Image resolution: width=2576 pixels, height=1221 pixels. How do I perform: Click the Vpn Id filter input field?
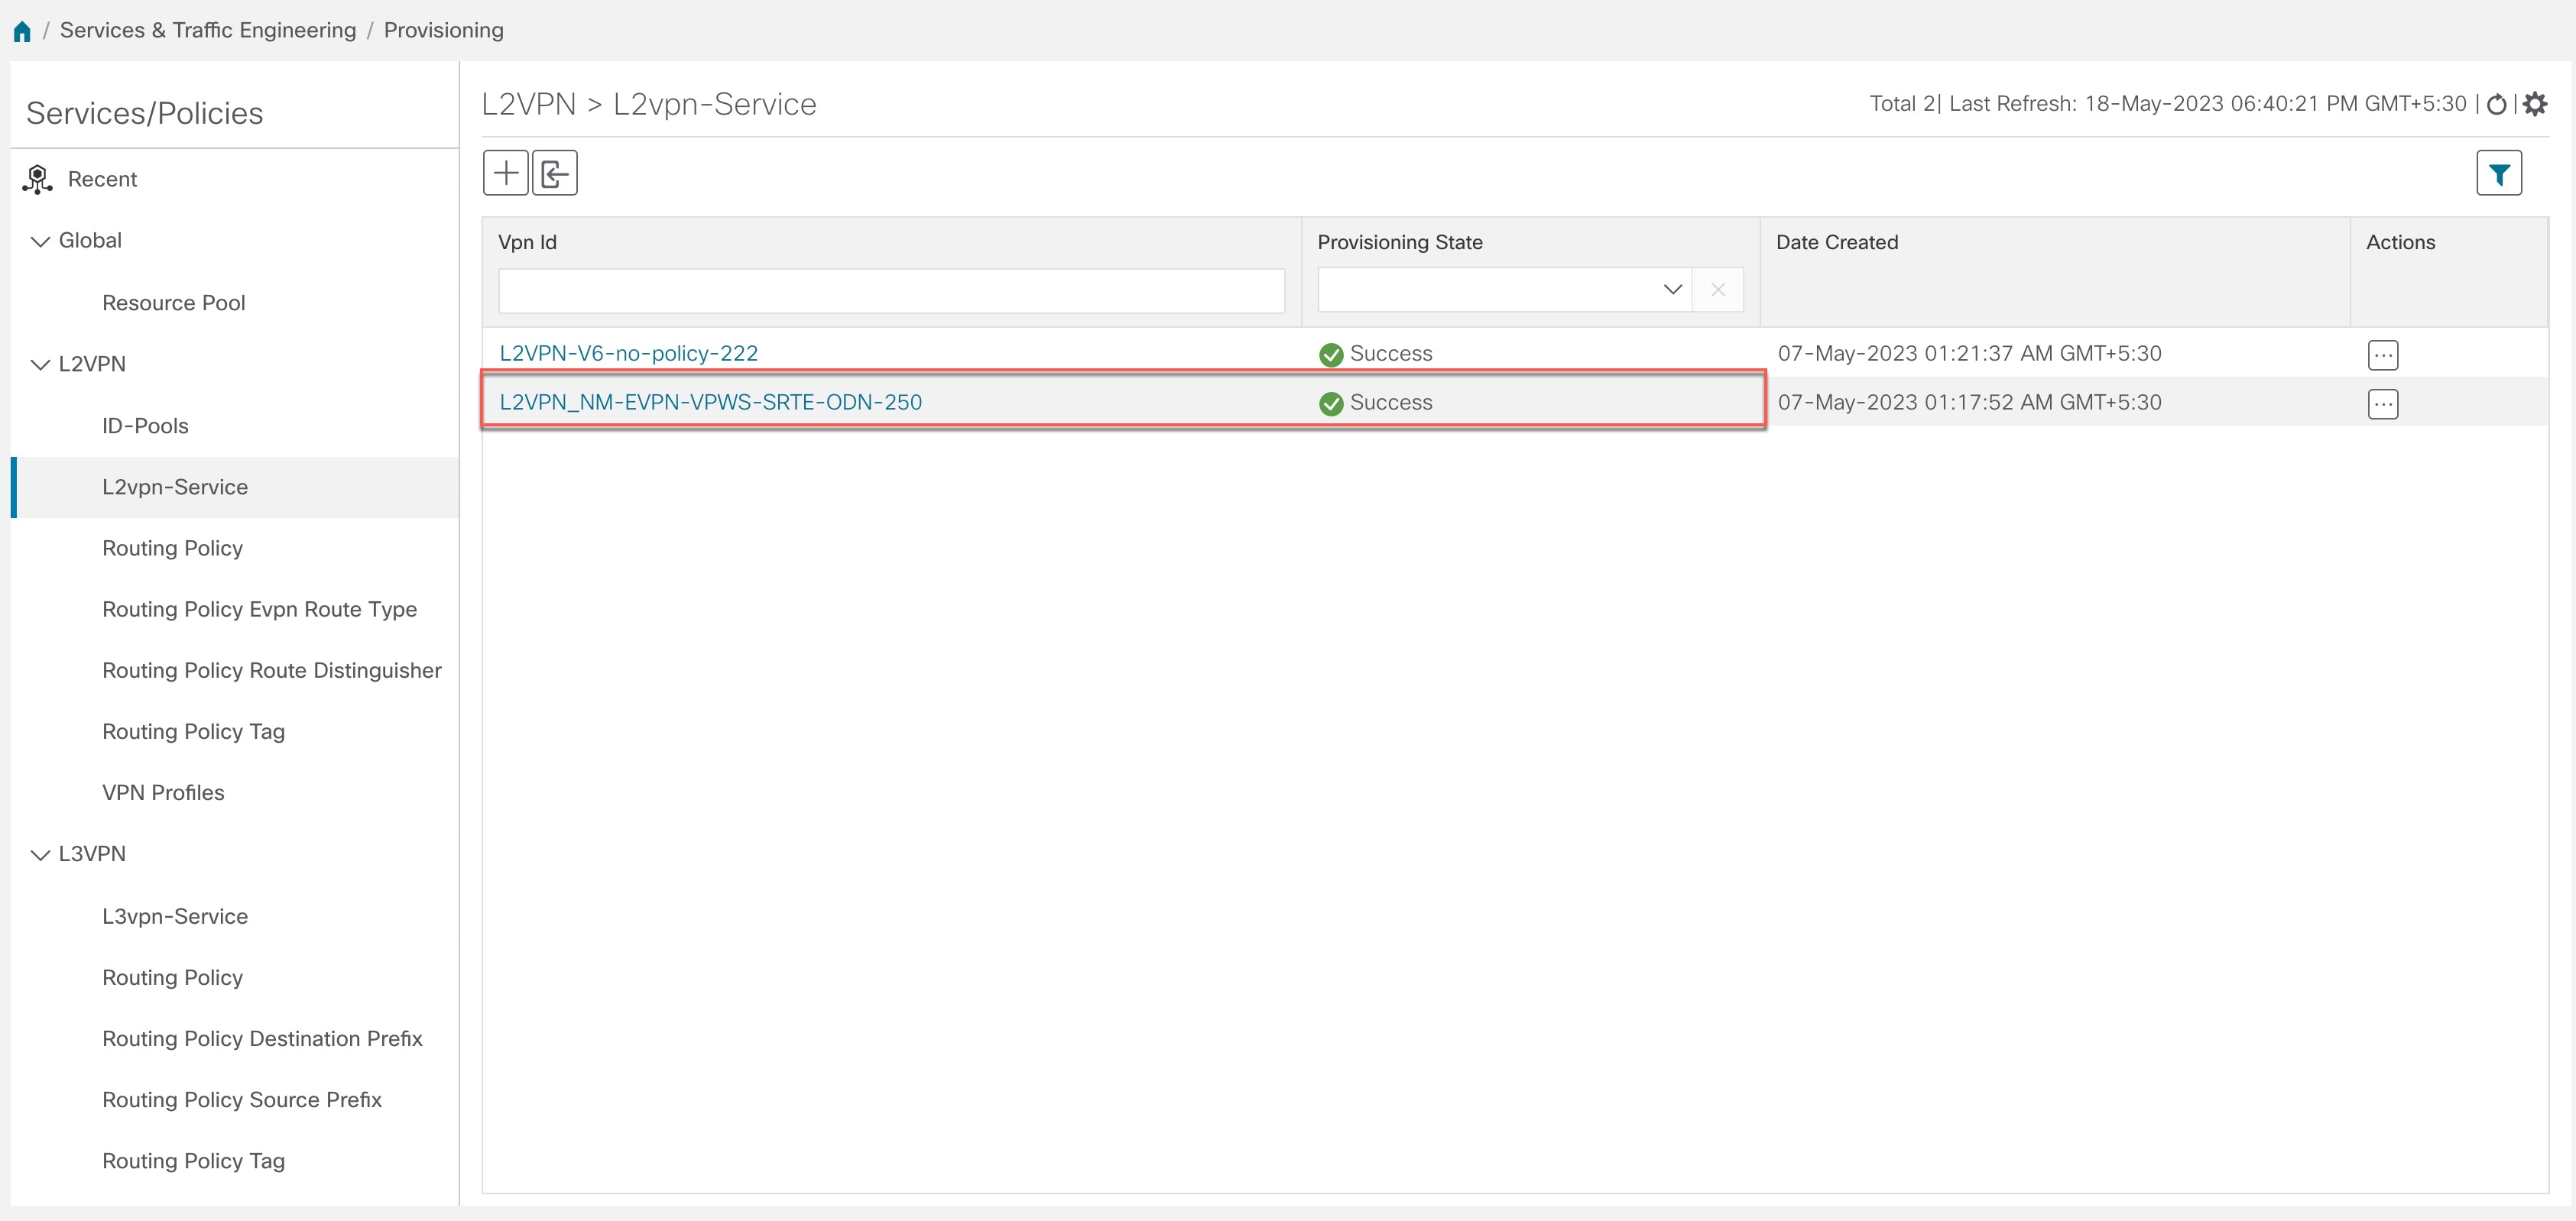[891, 290]
